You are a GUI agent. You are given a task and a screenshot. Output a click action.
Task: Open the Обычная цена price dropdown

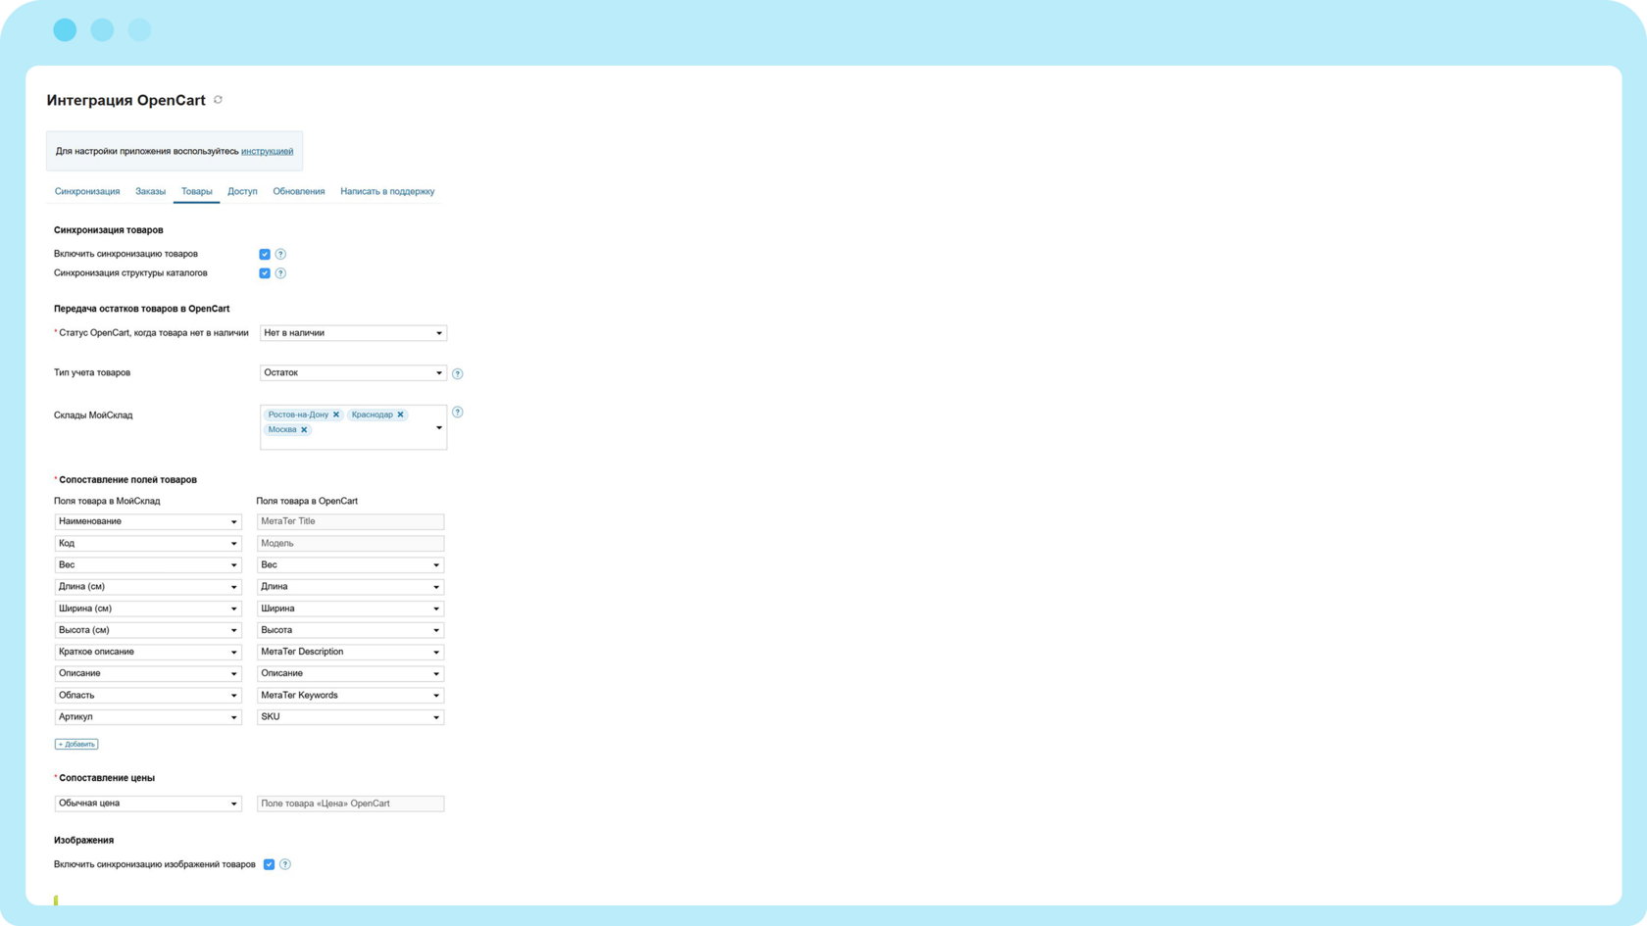point(148,804)
